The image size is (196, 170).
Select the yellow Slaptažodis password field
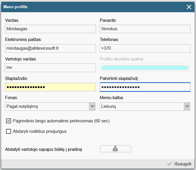[x=50, y=87]
